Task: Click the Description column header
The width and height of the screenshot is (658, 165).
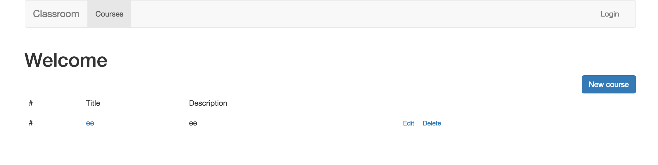Action: (x=208, y=103)
